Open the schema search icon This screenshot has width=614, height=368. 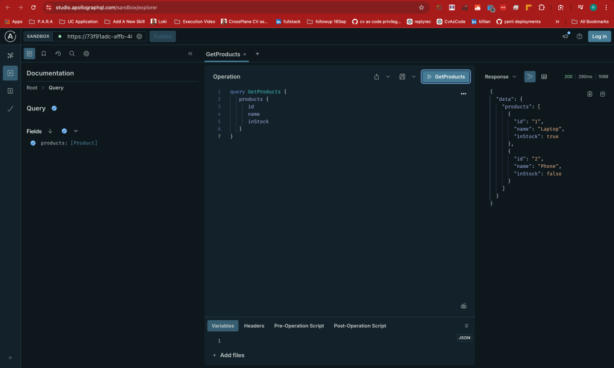point(72,53)
